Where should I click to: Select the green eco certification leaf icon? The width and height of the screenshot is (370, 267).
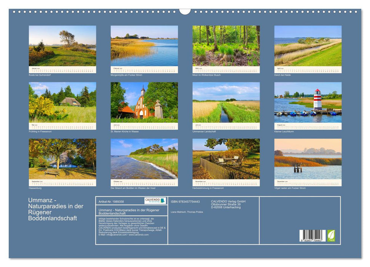(x=331, y=235)
